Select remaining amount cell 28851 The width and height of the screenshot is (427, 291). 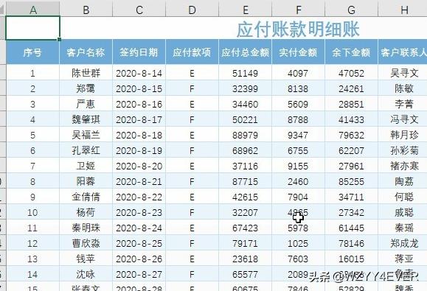pyautogui.click(x=351, y=104)
